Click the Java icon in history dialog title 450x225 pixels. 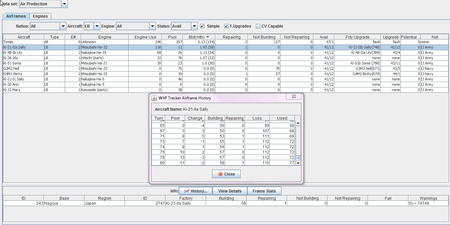(154, 98)
